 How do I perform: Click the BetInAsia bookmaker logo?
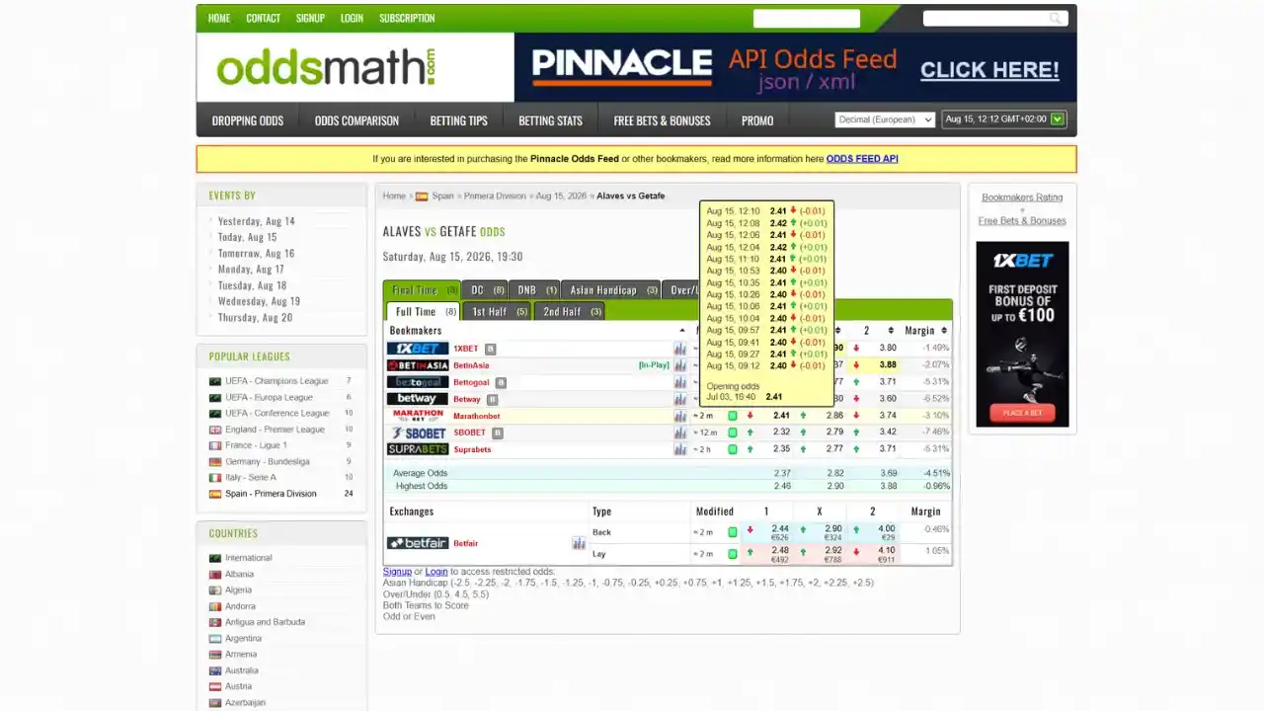[x=418, y=365]
